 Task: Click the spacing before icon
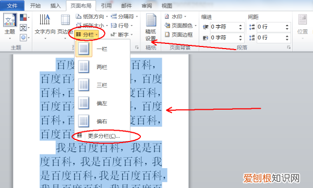[x=252, y=27]
